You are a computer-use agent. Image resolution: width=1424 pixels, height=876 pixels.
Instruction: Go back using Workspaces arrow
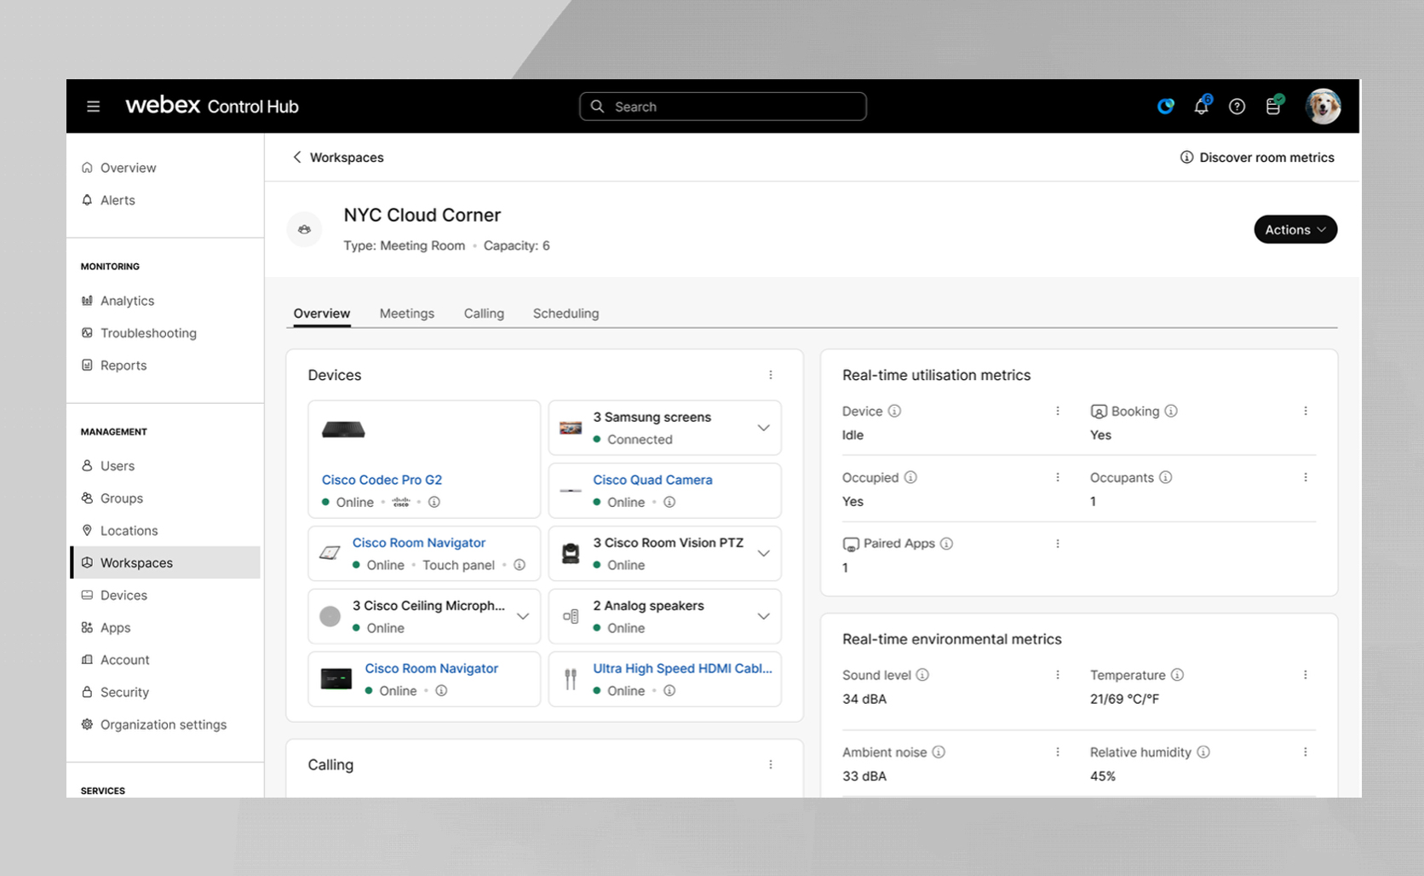[x=297, y=158]
